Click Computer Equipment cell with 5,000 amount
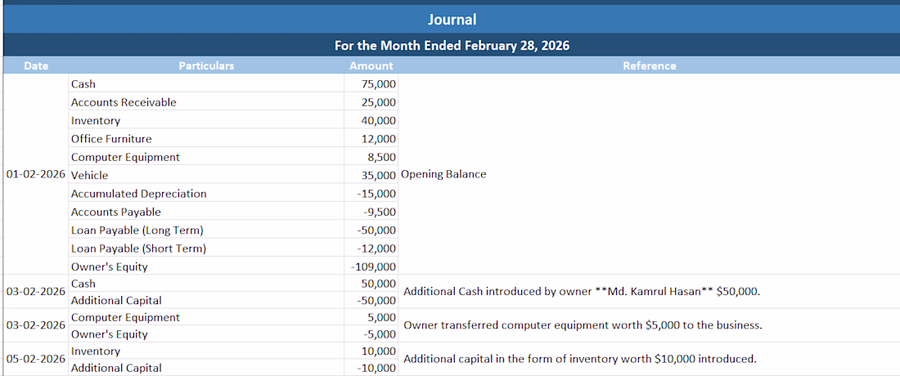This screenshot has height=376, width=900. (206, 317)
